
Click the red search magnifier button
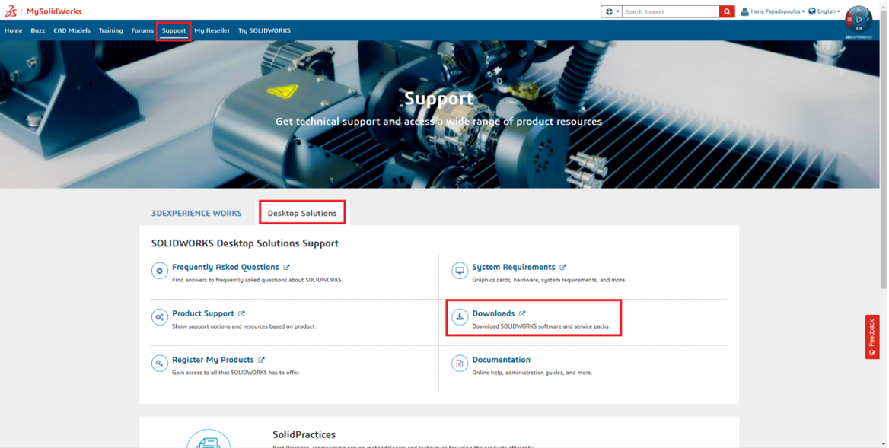coord(727,11)
